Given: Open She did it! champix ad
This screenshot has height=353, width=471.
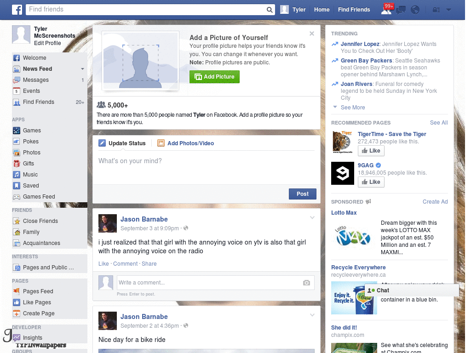Looking at the screenshot, I should coord(344,328).
